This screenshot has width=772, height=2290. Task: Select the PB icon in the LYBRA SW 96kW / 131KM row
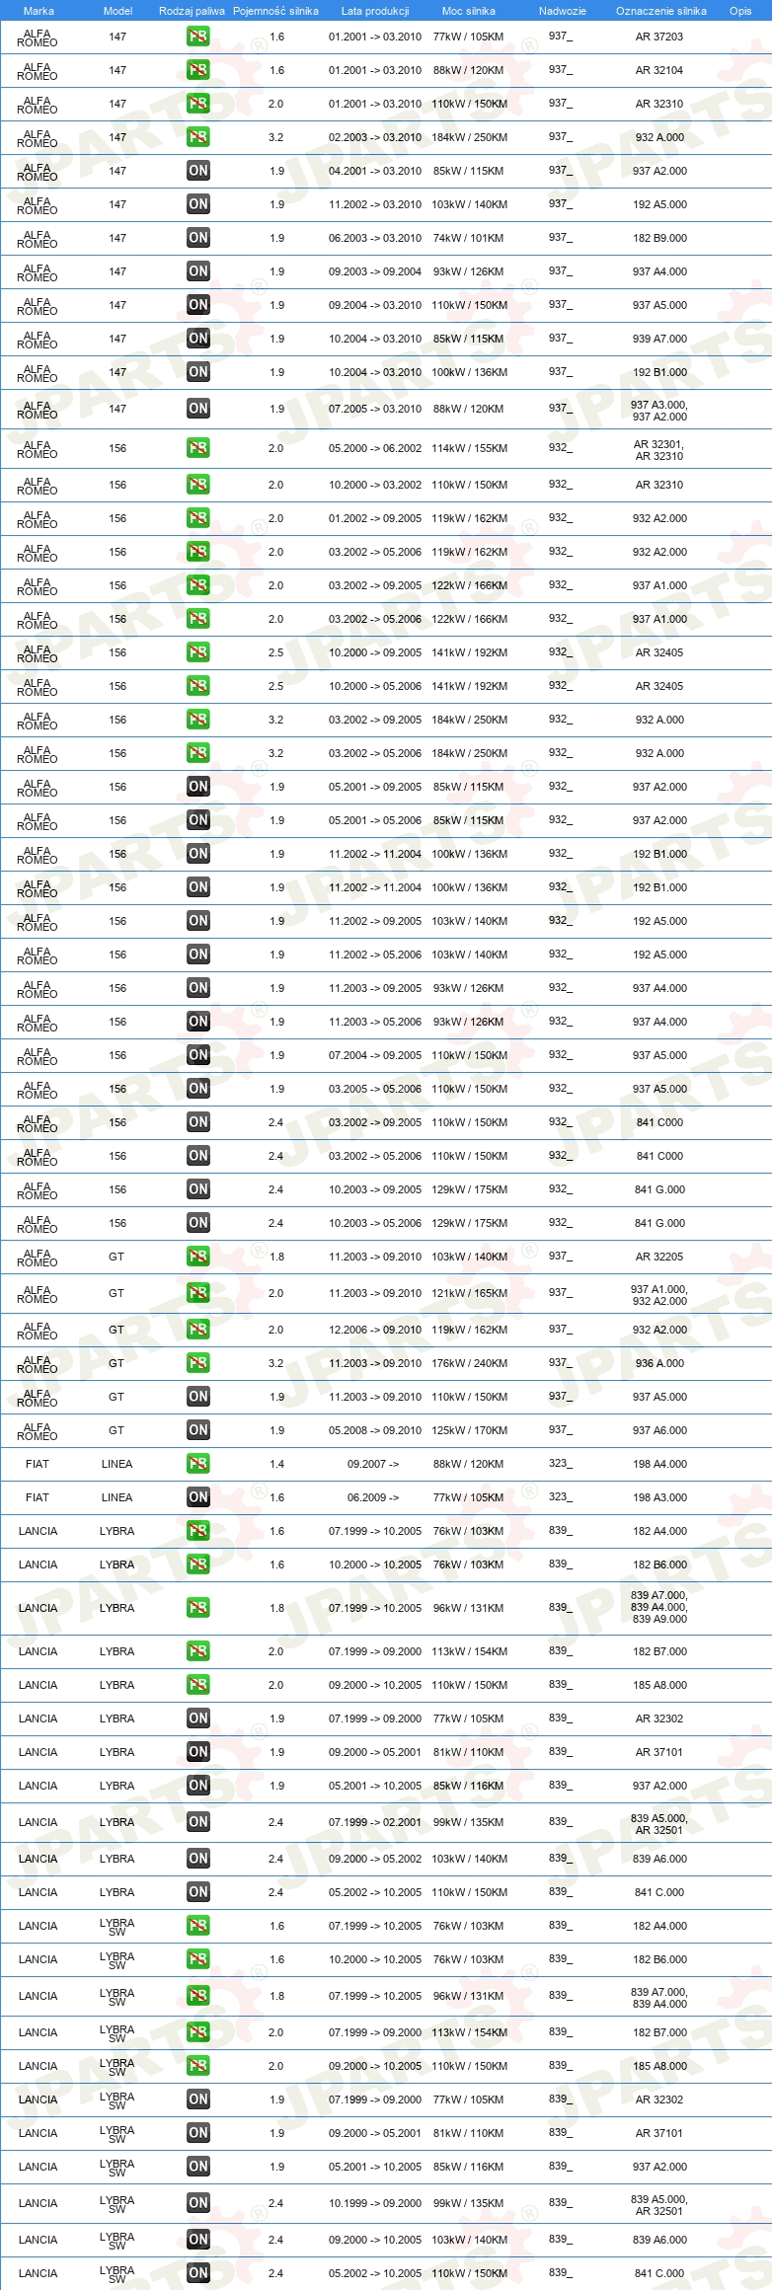pyautogui.click(x=197, y=1996)
